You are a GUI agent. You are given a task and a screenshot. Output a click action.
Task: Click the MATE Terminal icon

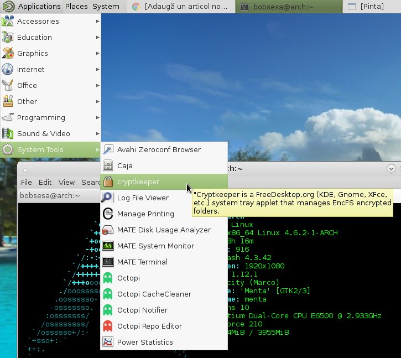pos(108,262)
